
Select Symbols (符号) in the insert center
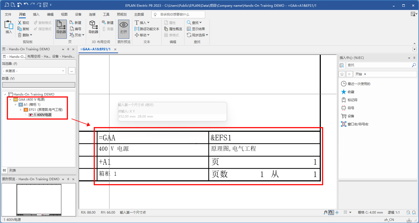point(351,108)
